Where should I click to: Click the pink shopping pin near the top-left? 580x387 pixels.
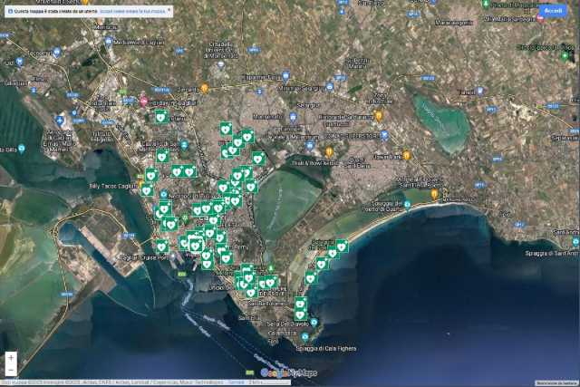[143, 101]
